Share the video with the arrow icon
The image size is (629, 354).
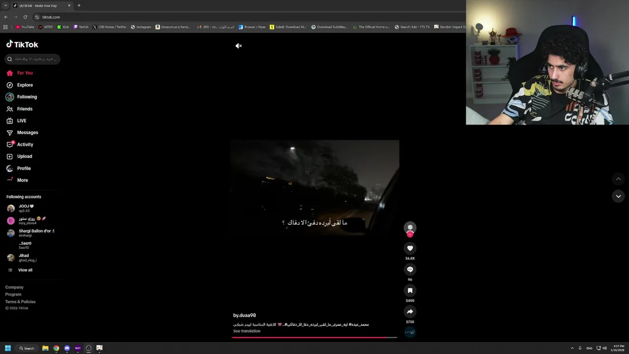click(410, 312)
